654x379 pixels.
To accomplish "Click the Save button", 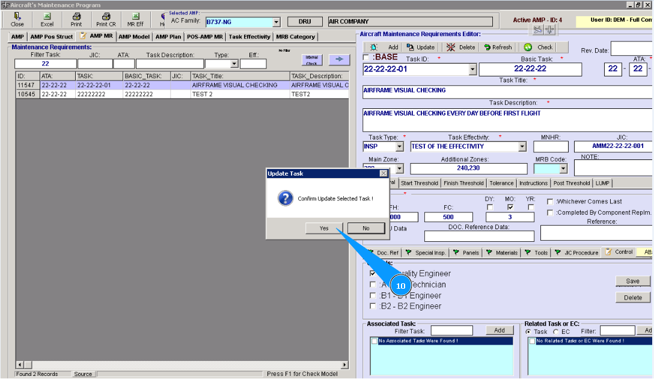I will tap(633, 282).
